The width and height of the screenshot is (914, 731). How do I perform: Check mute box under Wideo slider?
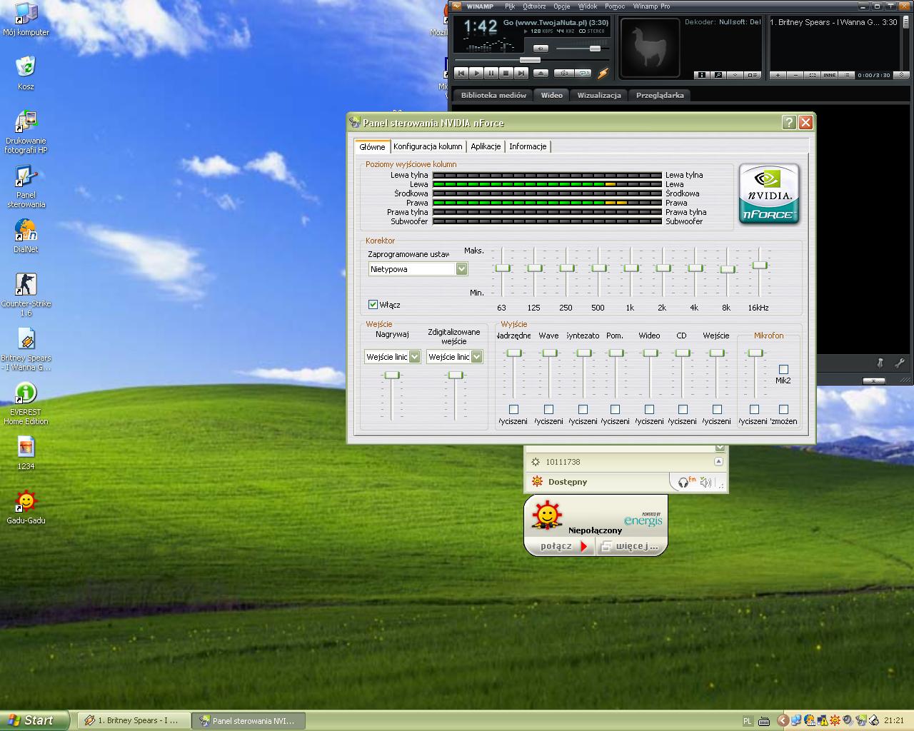pos(649,409)
